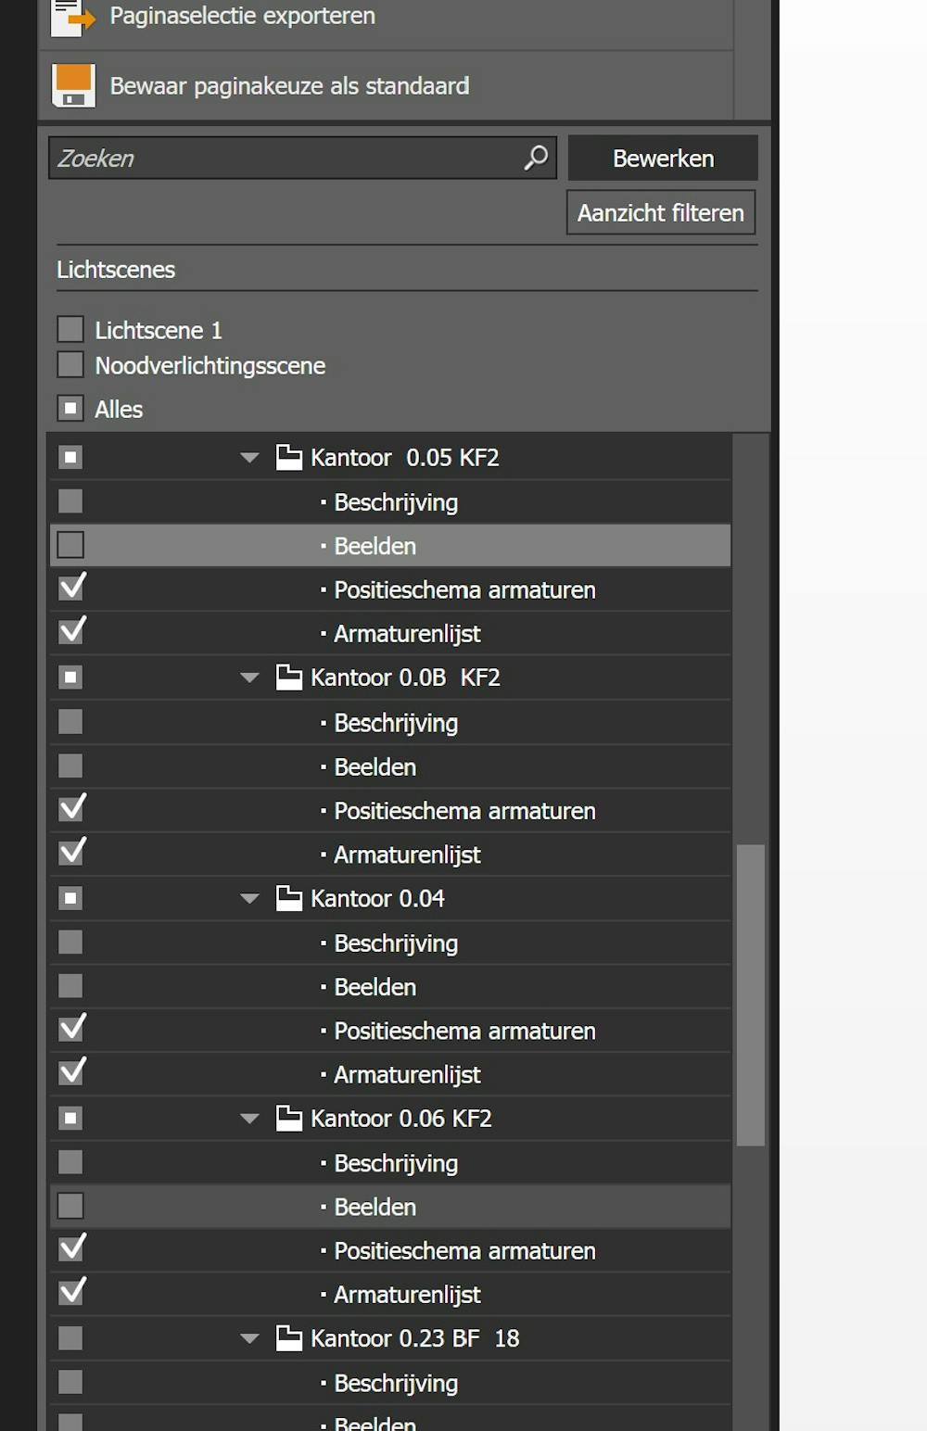Enable the Lichtscene 1 checkbox
This screenshot has height=1431, width=927.
70,330
